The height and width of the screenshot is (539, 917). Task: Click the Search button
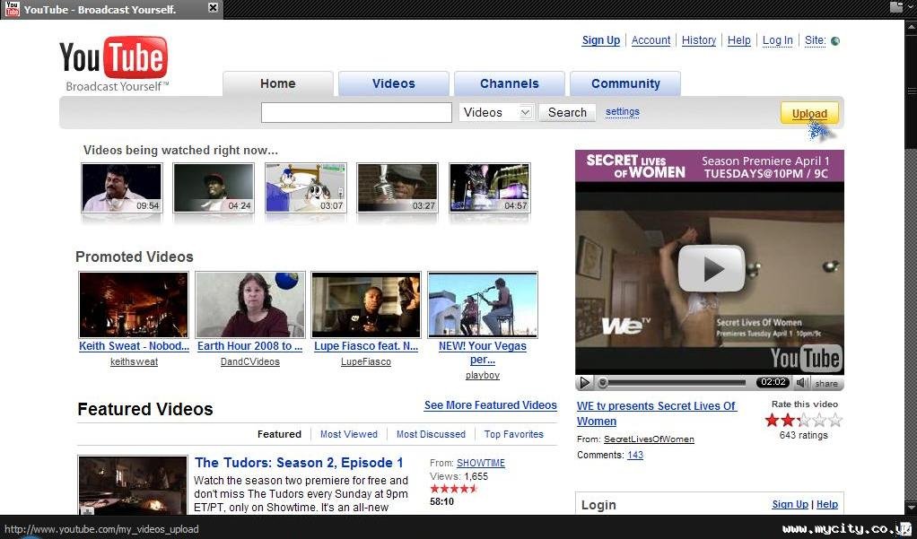coord(567,112)
